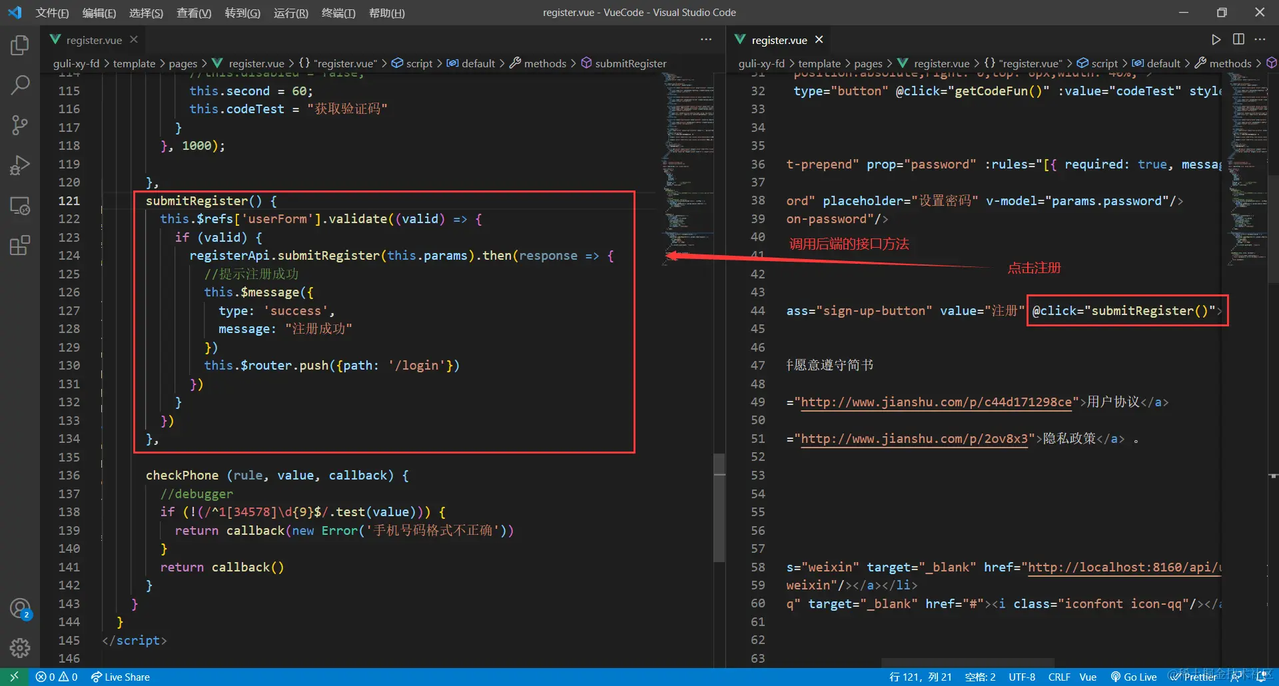Open script breadcrumb in right editor
This screenshot has height=686, width=1279.
click(x=1097, y=63)
